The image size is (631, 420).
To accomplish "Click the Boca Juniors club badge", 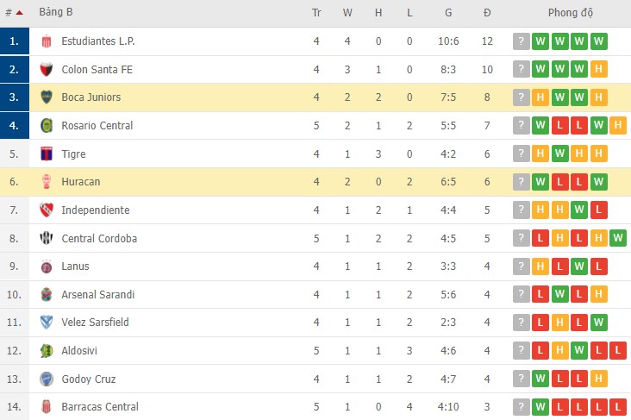I will click(47, 97).
